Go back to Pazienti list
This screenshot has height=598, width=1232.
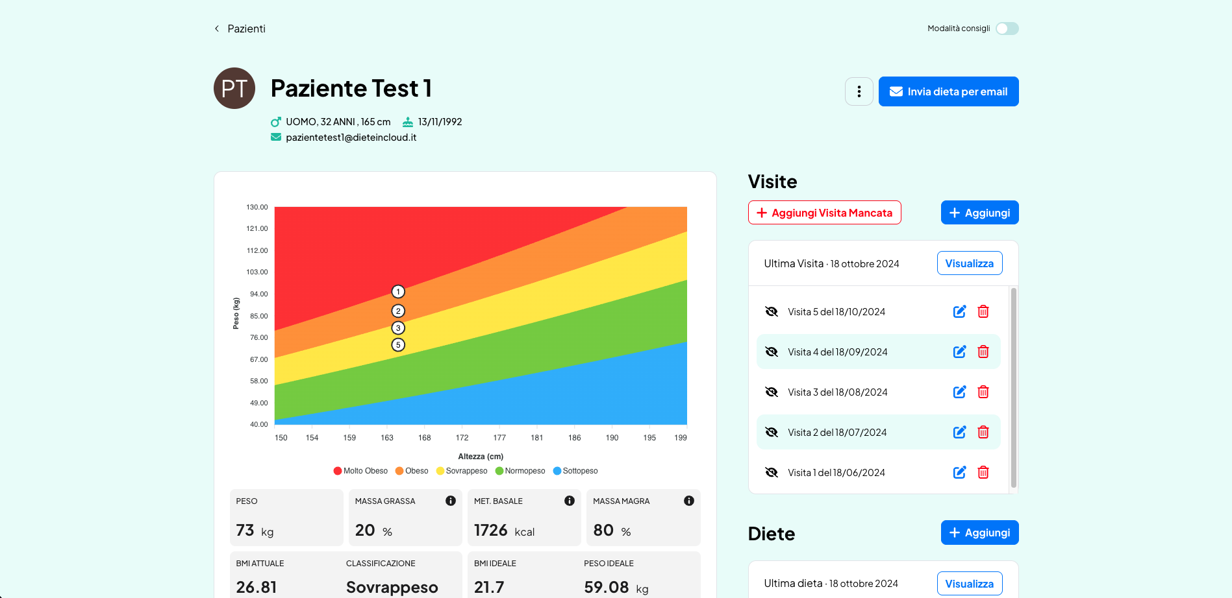click(240, 29)
